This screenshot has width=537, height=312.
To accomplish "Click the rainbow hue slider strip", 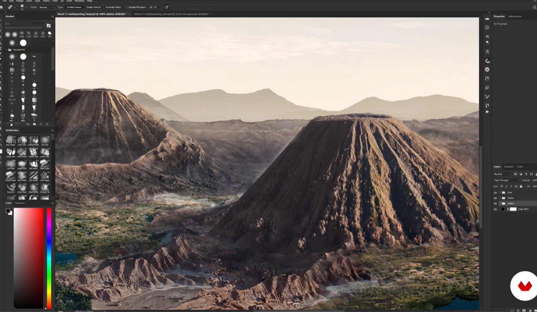I will pos(49,258).
